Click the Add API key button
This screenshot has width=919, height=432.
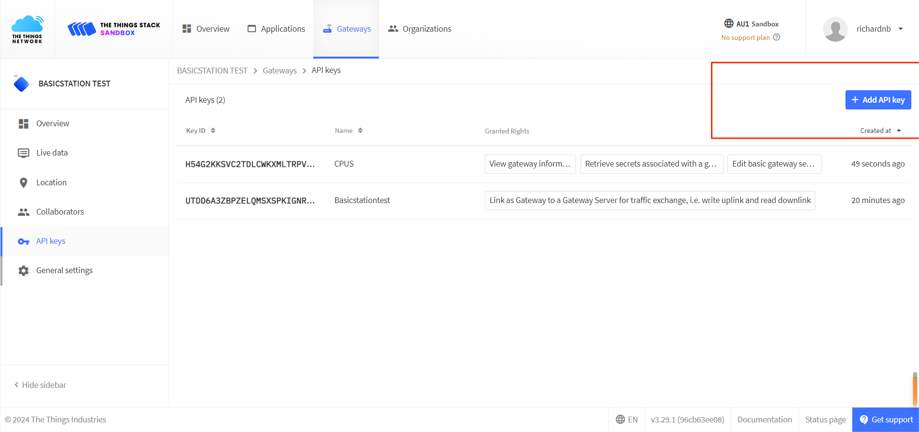click(878, 100)
